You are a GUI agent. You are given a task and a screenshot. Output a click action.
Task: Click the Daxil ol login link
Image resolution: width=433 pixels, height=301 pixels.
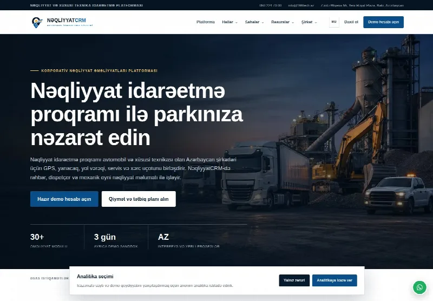coord(351,22)
